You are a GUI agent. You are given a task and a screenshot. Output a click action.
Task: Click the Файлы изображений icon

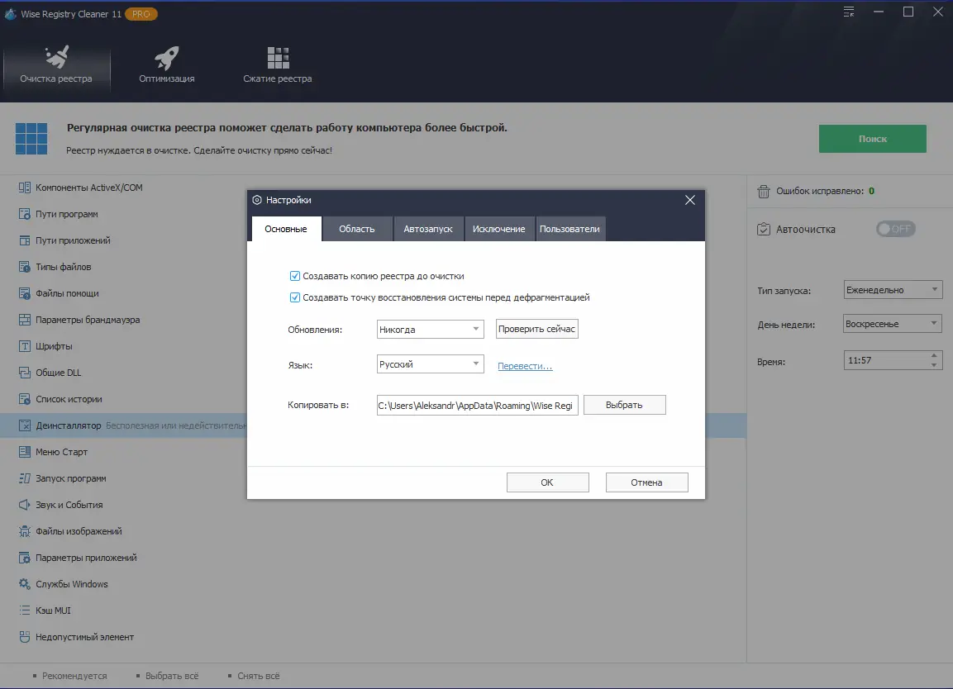[24, 531]
